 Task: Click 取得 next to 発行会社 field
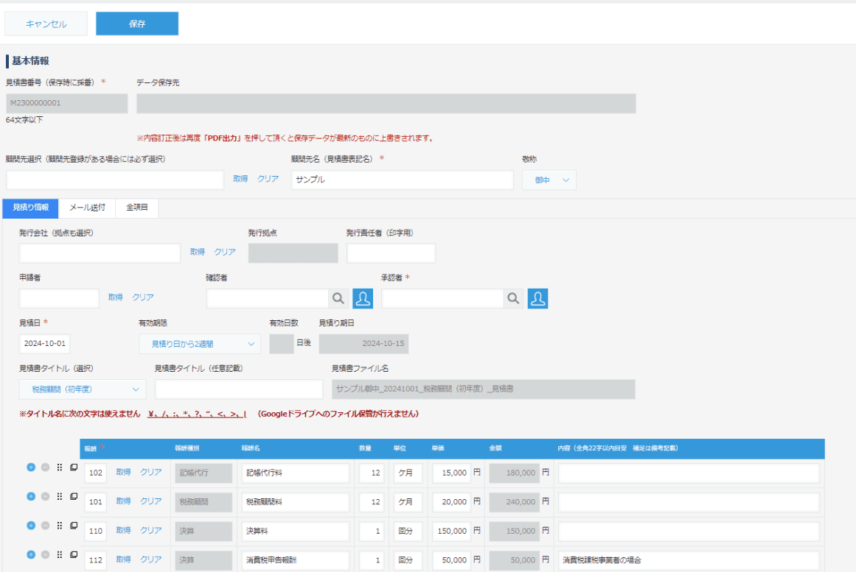click(197, 252)
